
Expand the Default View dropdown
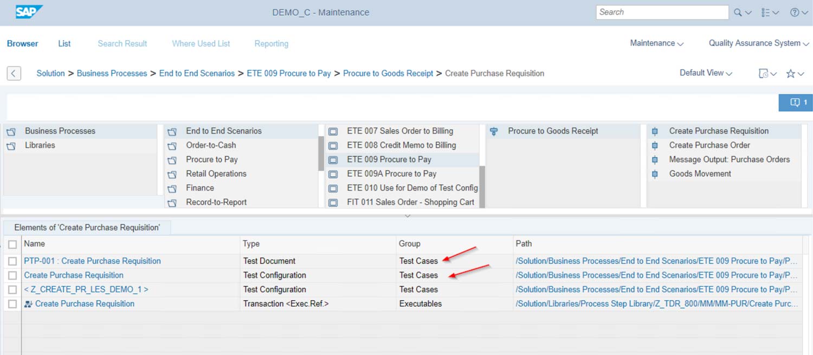coord(706,73)
